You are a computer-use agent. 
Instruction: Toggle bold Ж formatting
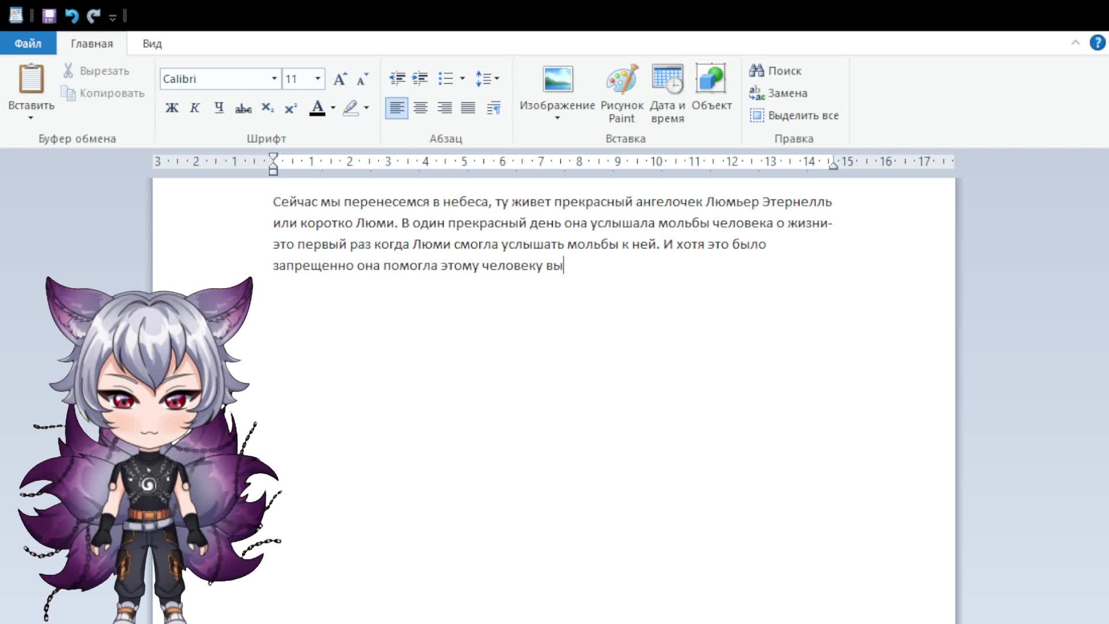[172, 108]
